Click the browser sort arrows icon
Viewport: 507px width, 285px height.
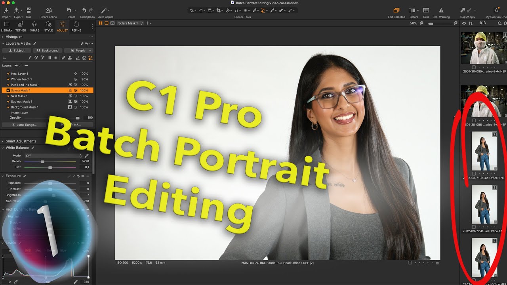click(x=471, y=23)
